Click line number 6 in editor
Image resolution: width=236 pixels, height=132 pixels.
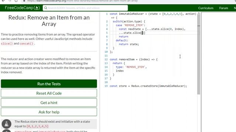point(107,37)
